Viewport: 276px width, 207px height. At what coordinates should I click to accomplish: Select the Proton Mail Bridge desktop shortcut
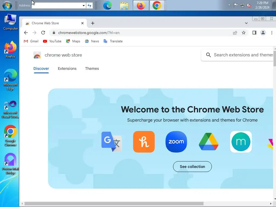[x=11, y=164]
